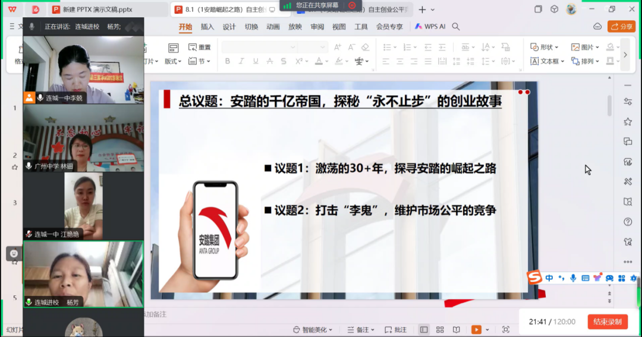Click increase indent icon
642x337 pixels.
442,47
